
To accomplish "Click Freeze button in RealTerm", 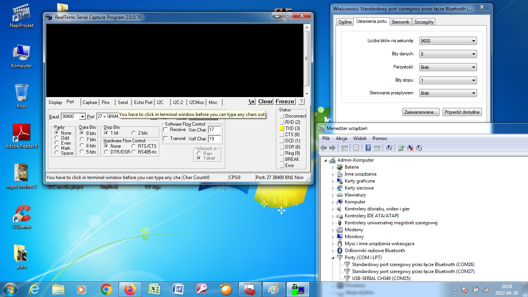I will (285, 101).
